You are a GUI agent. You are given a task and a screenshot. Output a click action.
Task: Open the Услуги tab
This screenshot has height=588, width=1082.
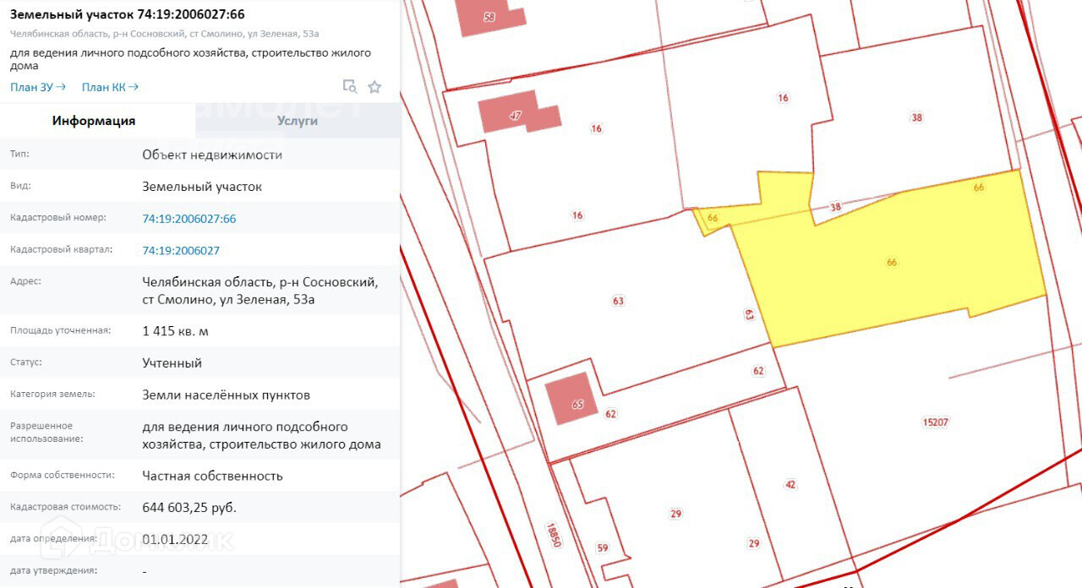[298, 121]
